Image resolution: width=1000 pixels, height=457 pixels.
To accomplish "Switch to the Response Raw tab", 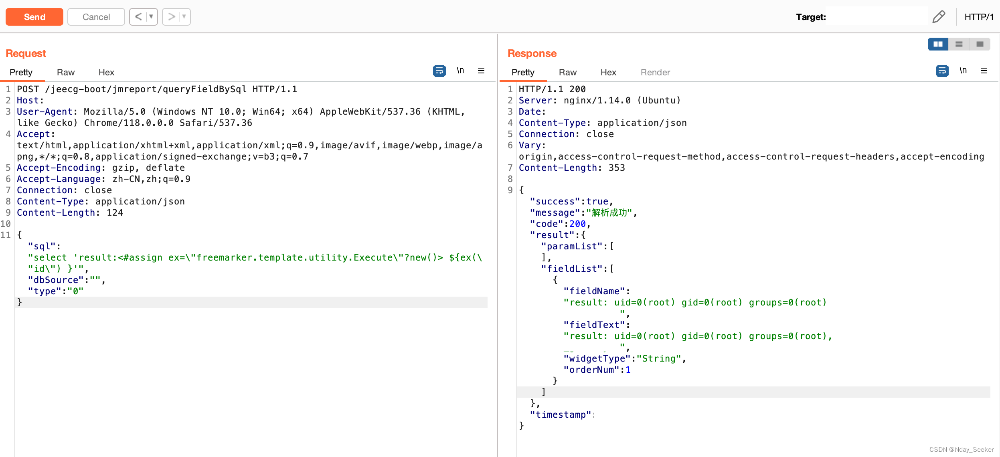I will [x=568, y=73].
